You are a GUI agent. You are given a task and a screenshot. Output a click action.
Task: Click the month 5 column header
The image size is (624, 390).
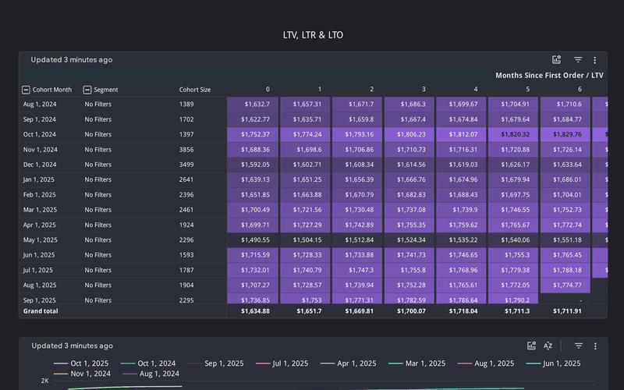click(x=527, y=90)
